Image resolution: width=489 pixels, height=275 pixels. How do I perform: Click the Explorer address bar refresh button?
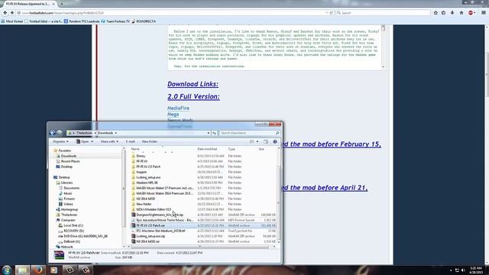214,133
